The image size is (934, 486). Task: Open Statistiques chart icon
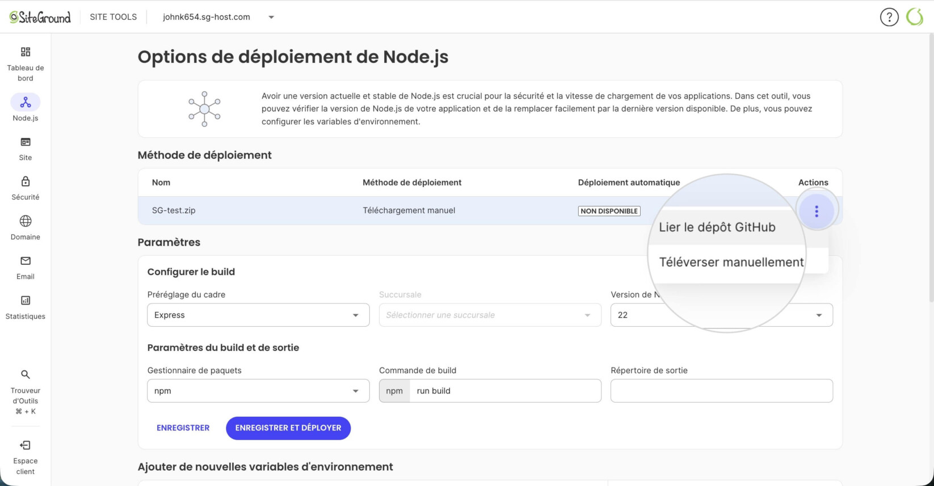pos(26,301)
